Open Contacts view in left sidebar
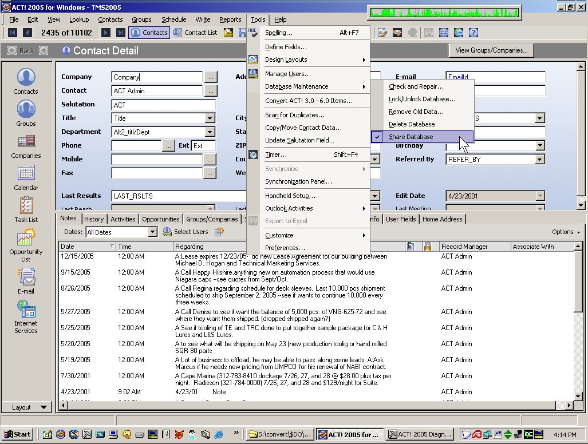The height and width of the screenshot is (444, 588). coord(26,81)
